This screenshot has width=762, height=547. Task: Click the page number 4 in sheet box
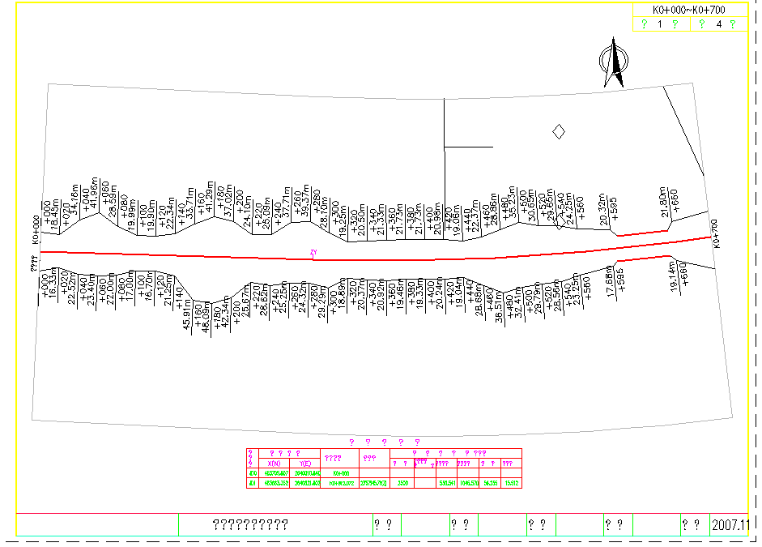(718, 24)
